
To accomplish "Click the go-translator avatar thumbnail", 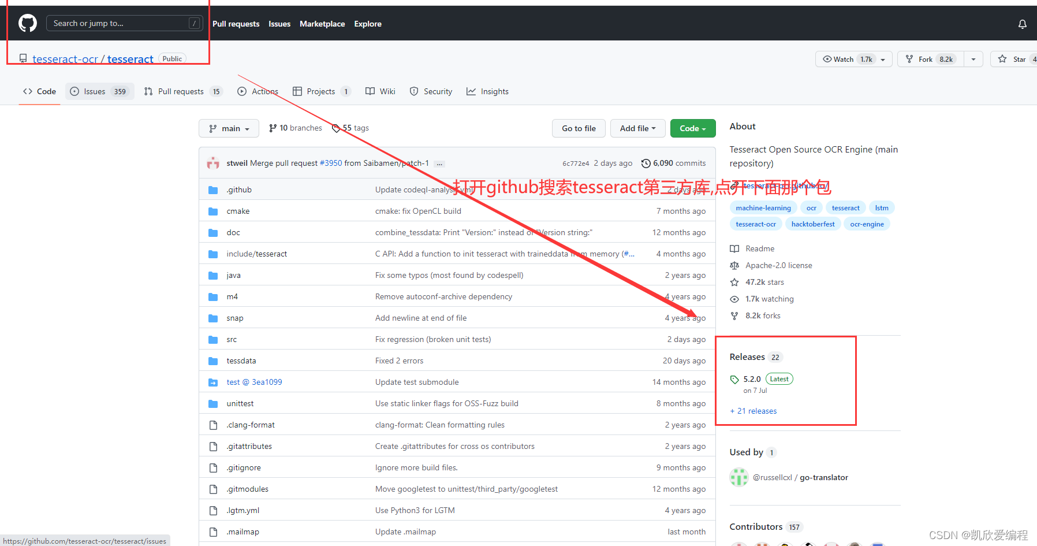I will tap(739, 478).
